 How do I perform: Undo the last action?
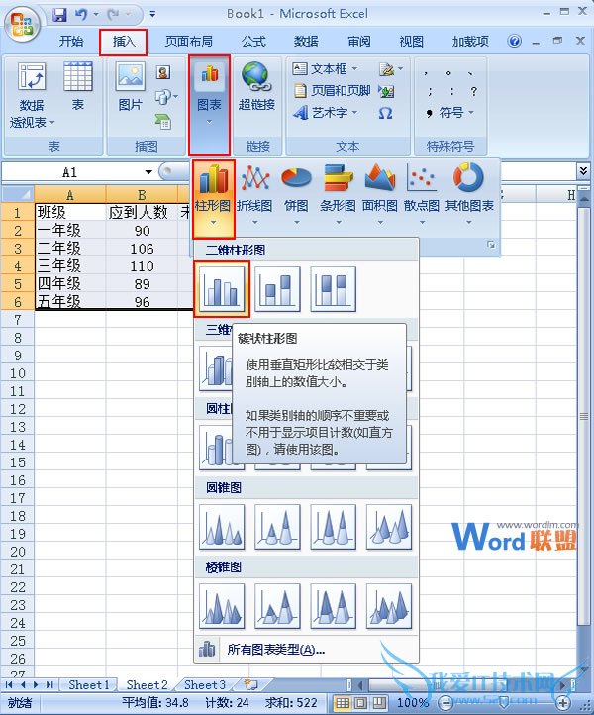81,15
